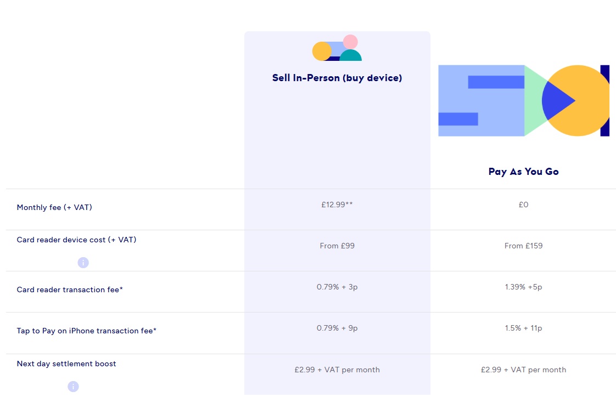Click the pink circle in the Sell In-Person illustration
The width and height of the screenshot is (616, 403).
pyautogui.click(x=350, y=41)
